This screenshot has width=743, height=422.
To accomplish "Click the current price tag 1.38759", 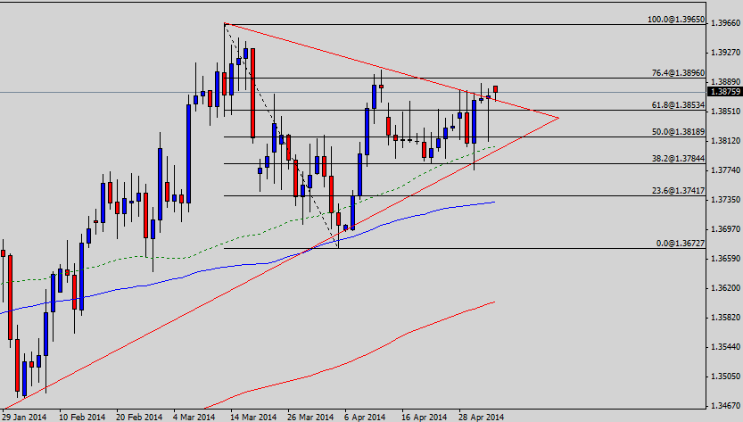I will 723,91.
